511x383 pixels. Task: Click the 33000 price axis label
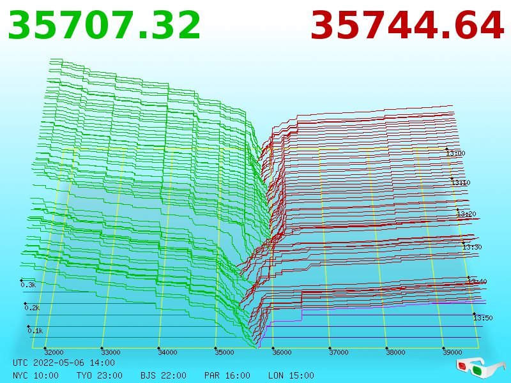click(111, 352)
